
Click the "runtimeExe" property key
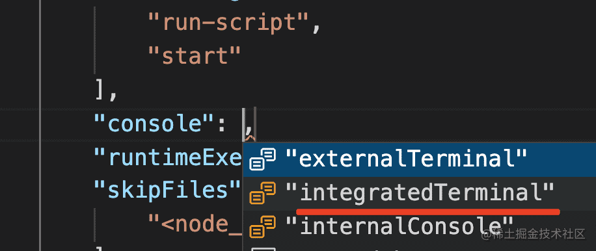(x=169, y=158)
